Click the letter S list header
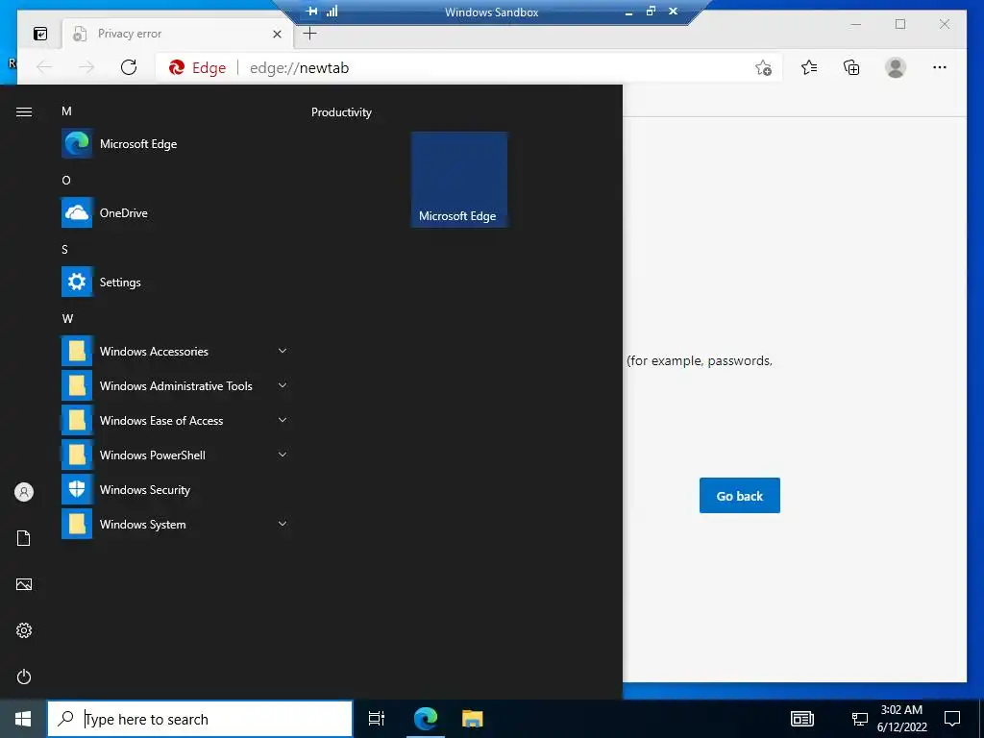984x738 pixels. pos(64,249)
